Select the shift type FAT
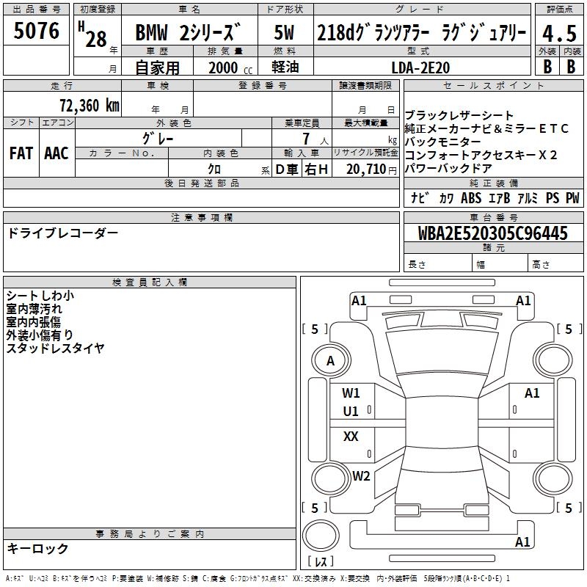 (x=21, y=153)
